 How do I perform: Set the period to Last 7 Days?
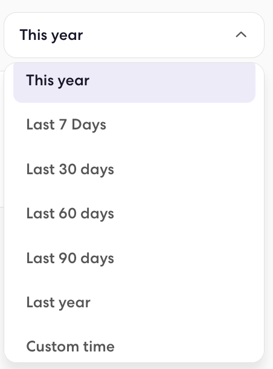tap(134, 125)
